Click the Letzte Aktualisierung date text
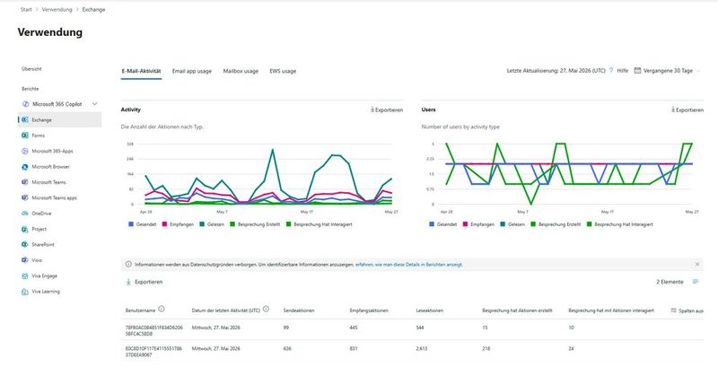The image size is (718, 376). (556, 71)
